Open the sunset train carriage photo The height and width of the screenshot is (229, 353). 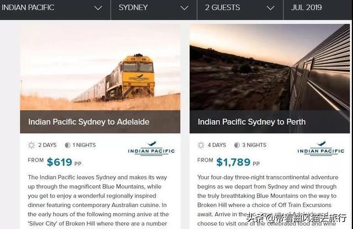(x=270, y=67)
